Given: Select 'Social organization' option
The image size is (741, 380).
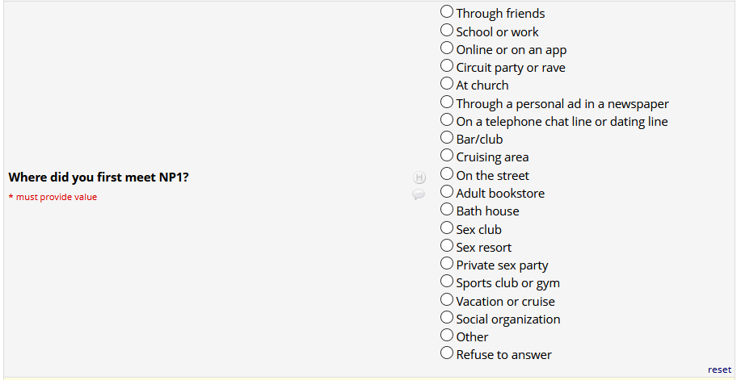Looking at the screenshot, I should point(447,318).
